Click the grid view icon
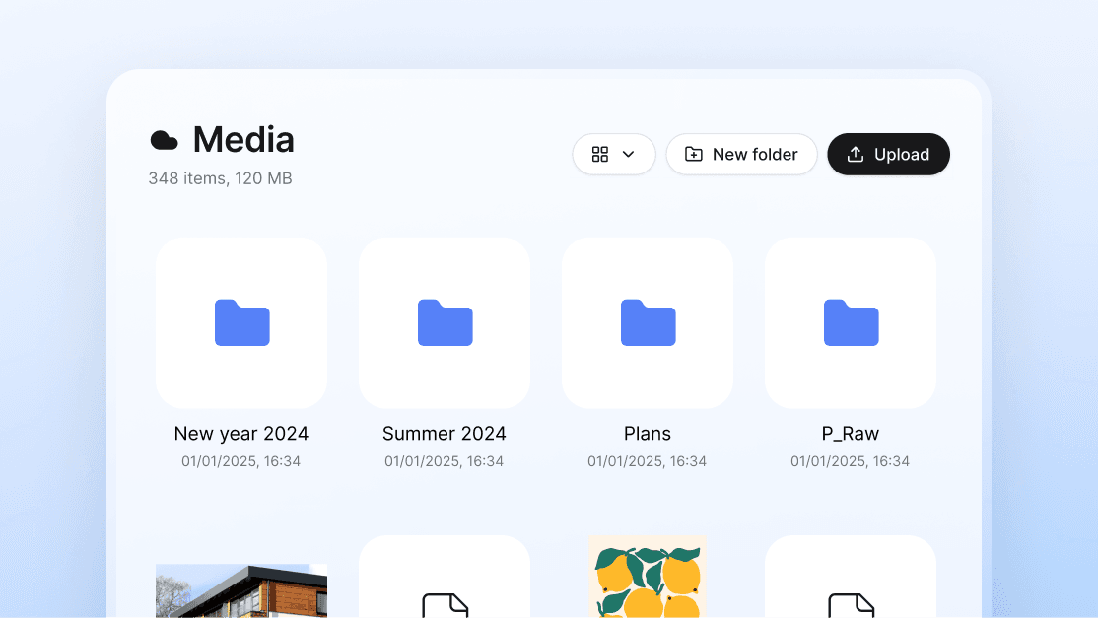Viewport: 1098px width, 618px height. (599, 155)
